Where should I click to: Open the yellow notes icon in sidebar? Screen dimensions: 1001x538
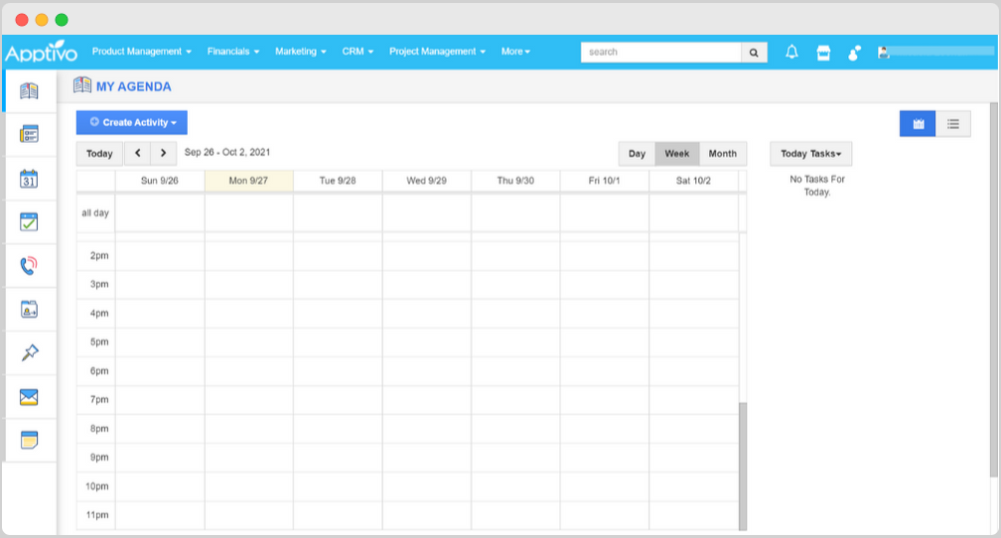coord(29,440)
